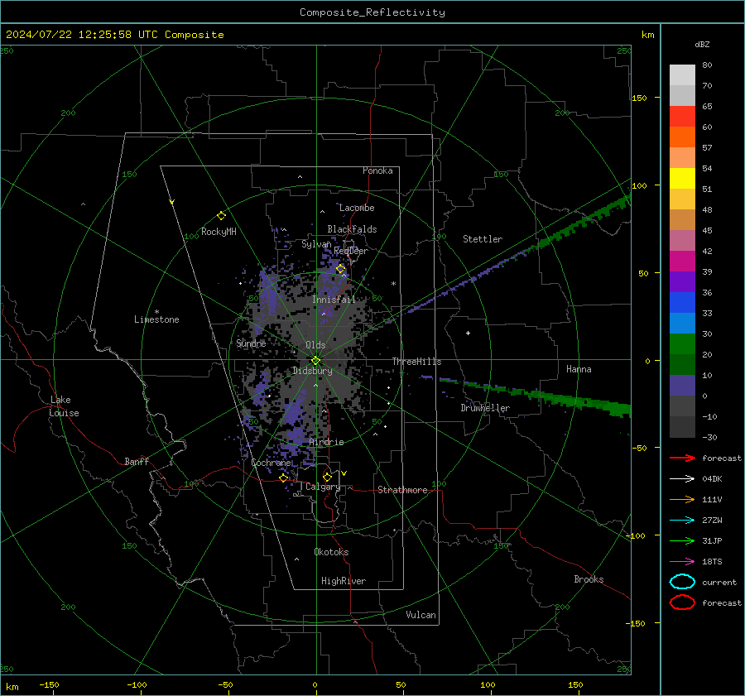Select the green 20-30 dBZ swatch

682,344
